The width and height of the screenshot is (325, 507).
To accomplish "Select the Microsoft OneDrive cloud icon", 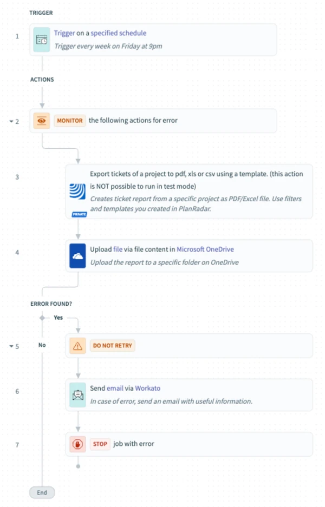I will [77, 256].
